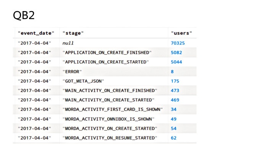Click the date in MORDA_ACTIVITY_OMNIBOX_IS_SHOWN row

click(34, 119)
